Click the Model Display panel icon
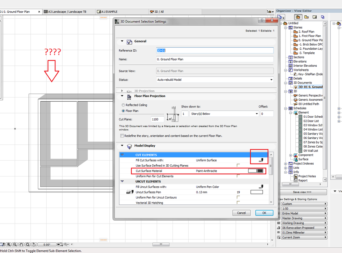Viewport: 342px width, 253px height. [129, 146]
